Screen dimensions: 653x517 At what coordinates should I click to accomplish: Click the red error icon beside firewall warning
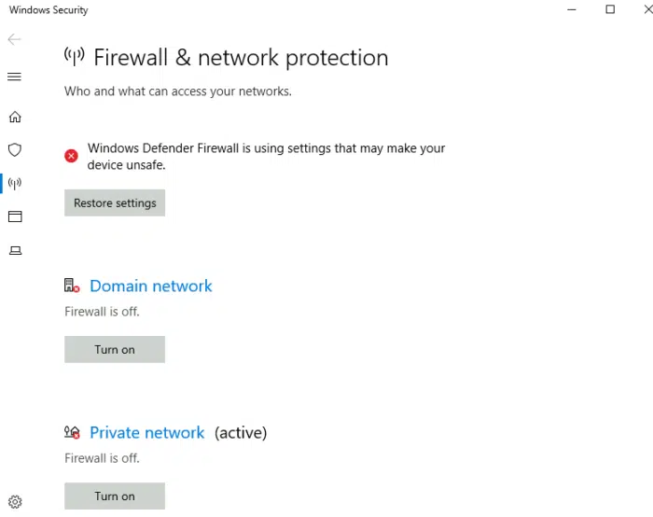coord(72,156)
